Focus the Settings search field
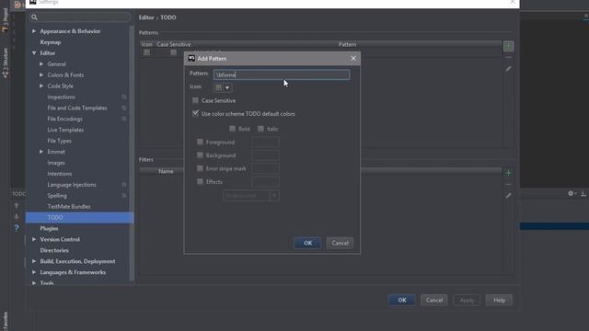Viewport: 589px width, 331px height. click(80, 17)
